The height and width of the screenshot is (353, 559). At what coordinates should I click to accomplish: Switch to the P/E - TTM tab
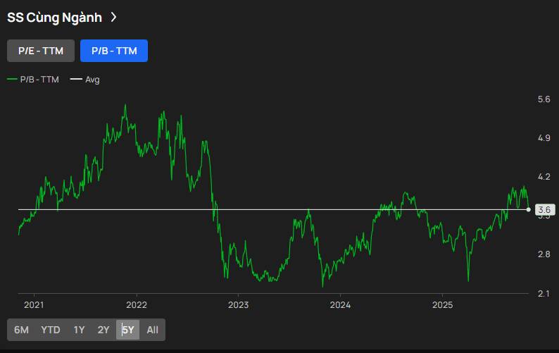point(41,51)
